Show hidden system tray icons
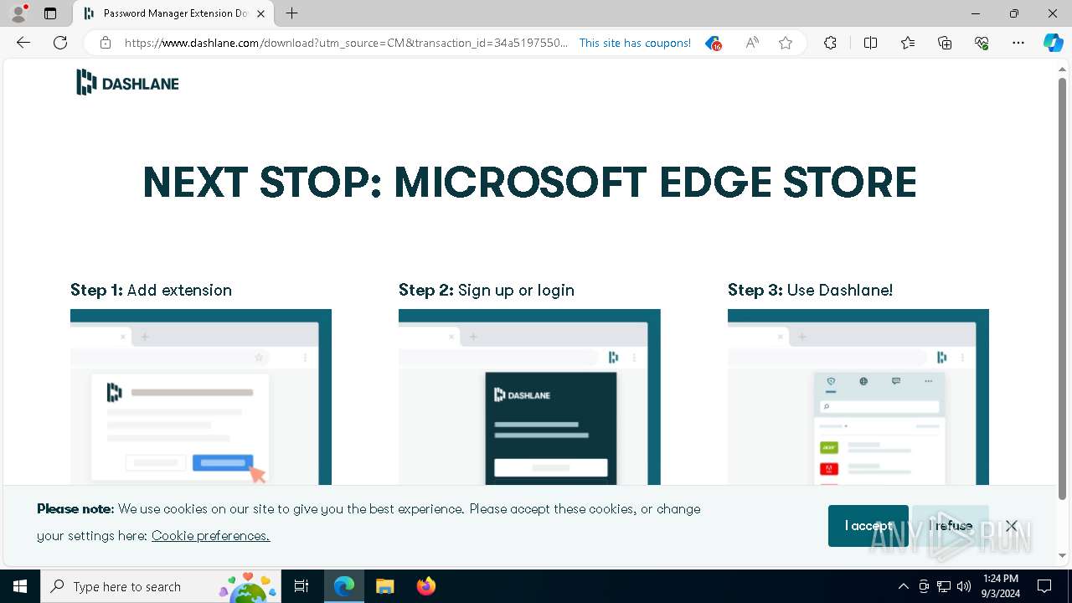Viewport: 1072px width, 603px height. 903,586
